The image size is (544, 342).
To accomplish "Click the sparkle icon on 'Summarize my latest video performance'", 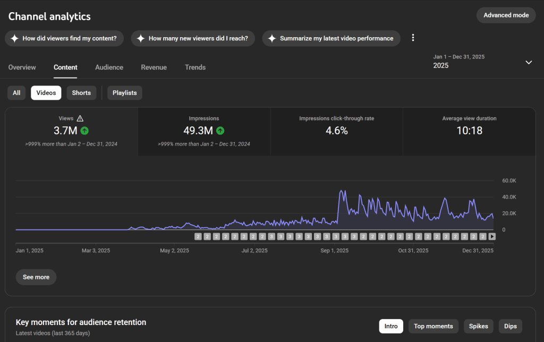I will pos(272,38).
